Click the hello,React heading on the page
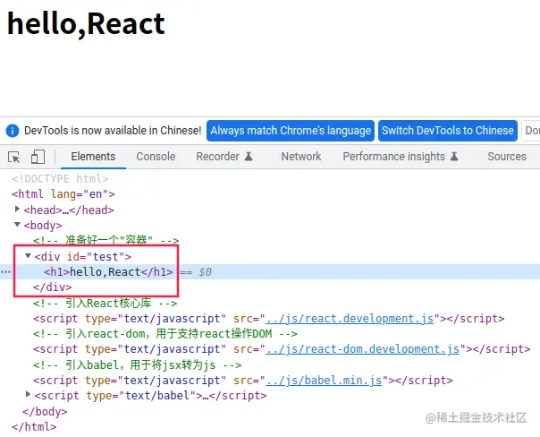Viewport: 540px width, 437px height. click(x=86, y=24)
